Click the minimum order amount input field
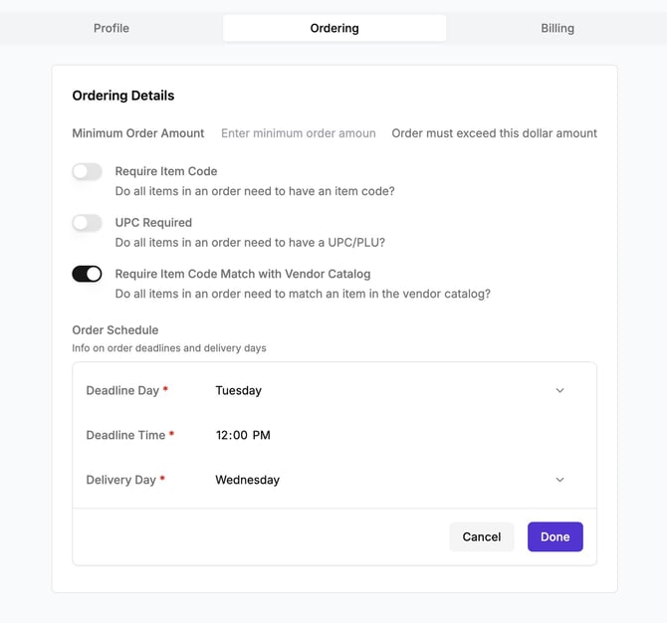The height and width of the screenshot is (623, 667). pos(299,133)
